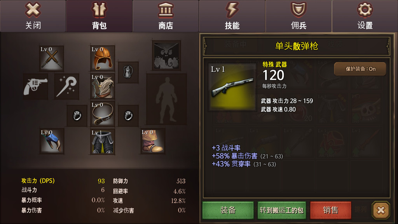Select the crossed swords weapon slot

pos(52,58)
